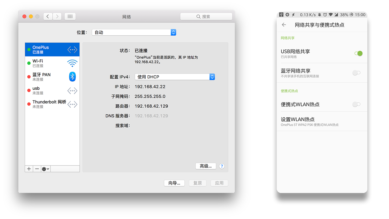Add a network service with plus button
389x219 pixels.
coord(29,169)
